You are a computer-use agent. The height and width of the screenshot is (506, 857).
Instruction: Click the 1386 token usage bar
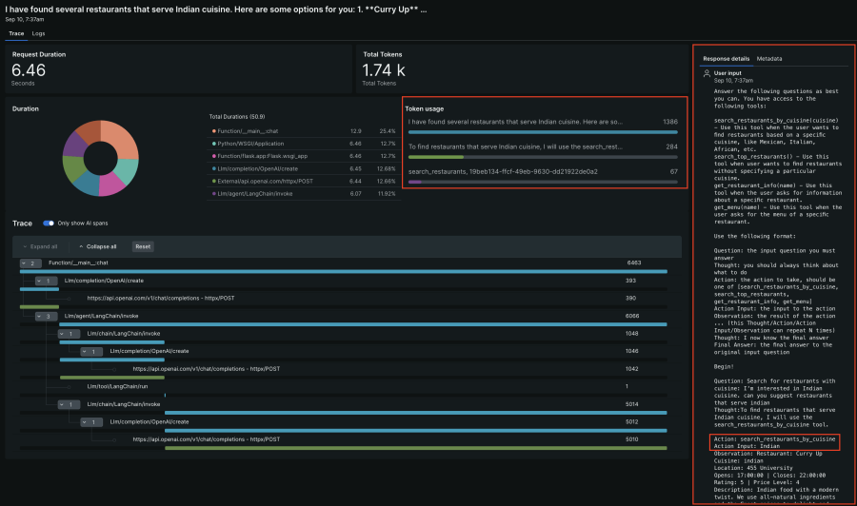pos(543,132)
